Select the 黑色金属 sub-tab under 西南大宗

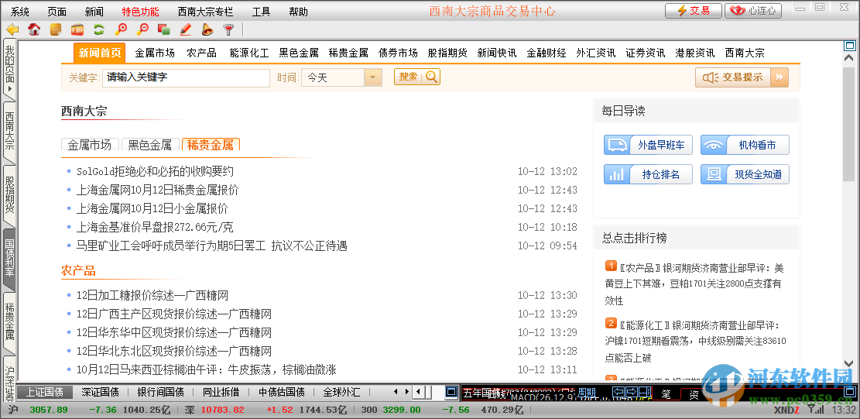[149, 145]
